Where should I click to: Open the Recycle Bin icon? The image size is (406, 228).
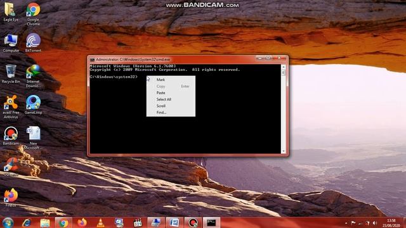pos(11,74)
